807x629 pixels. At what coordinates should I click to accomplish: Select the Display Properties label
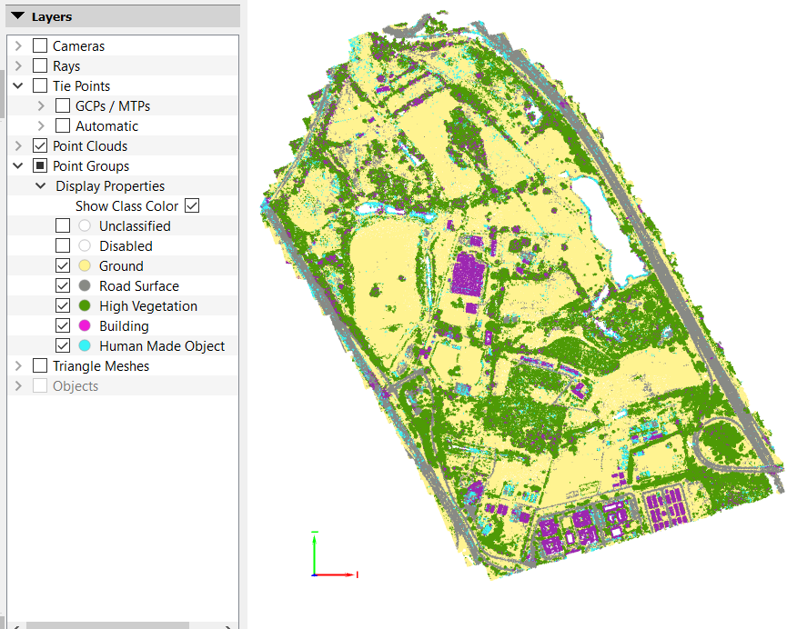pos(110,186)
